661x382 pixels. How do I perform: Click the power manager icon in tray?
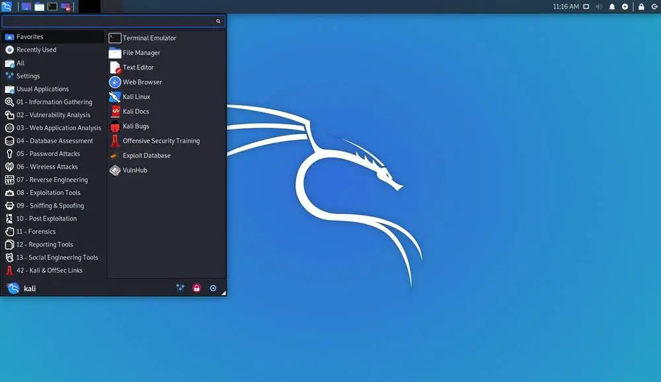(625, 7)
